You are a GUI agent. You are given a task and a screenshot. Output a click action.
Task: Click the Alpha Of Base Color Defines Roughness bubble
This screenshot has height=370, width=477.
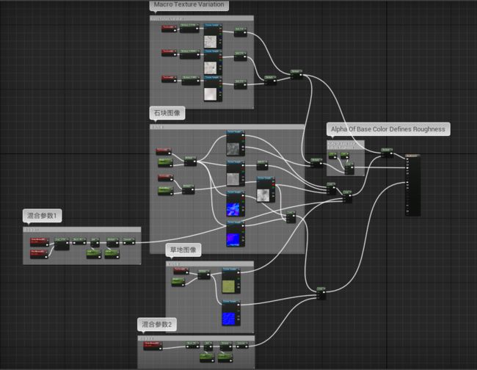(x=388, y=129)
